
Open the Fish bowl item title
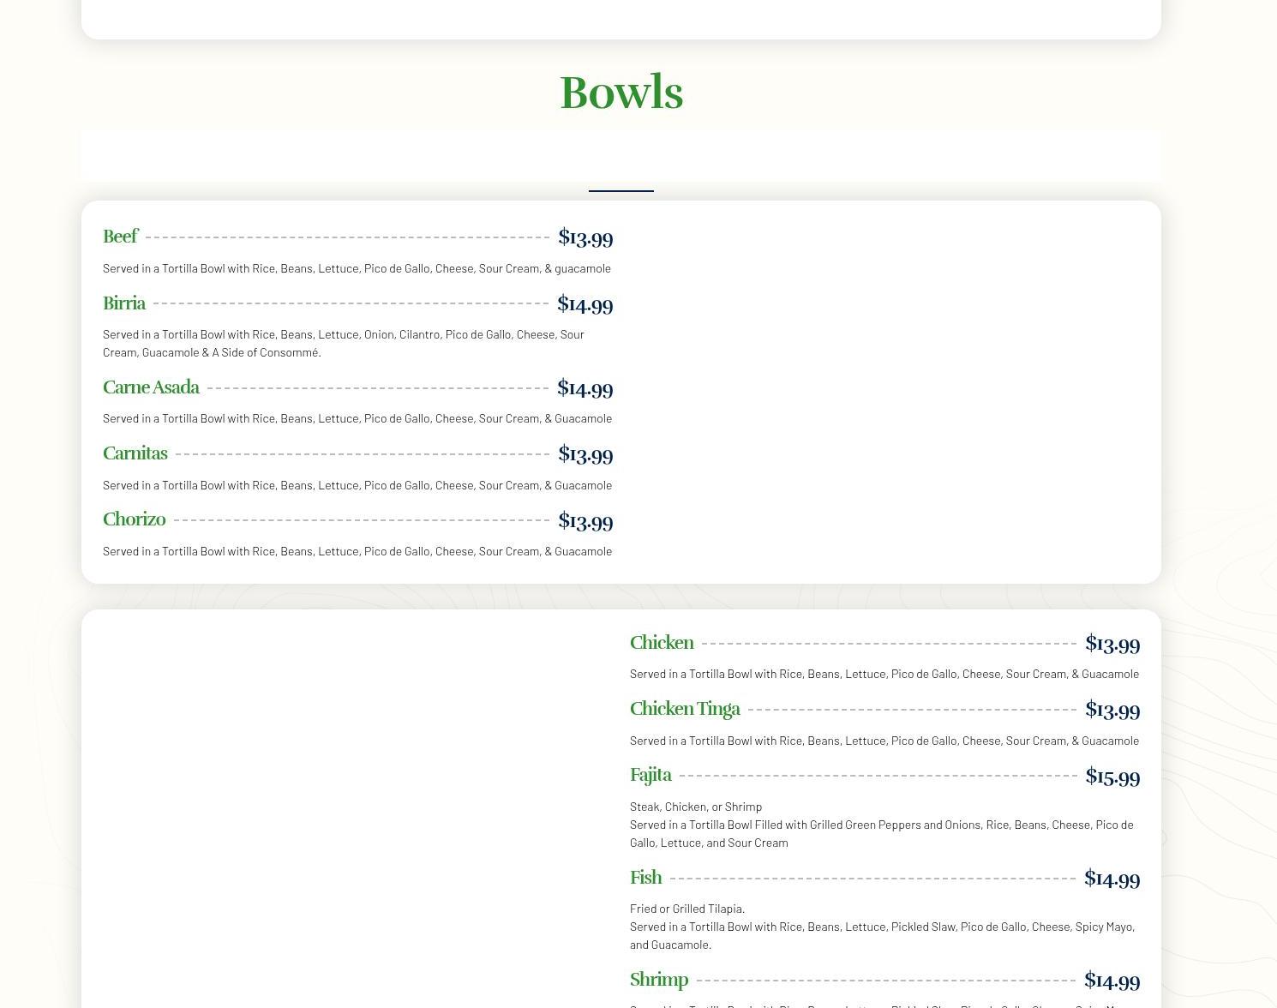[x=645, y=878]
